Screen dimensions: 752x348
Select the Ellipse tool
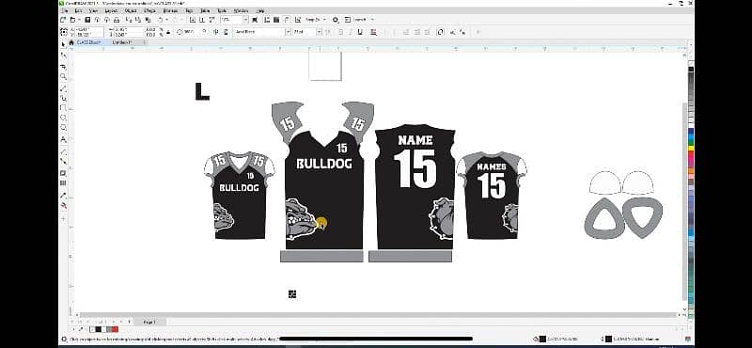pos(63,119)
